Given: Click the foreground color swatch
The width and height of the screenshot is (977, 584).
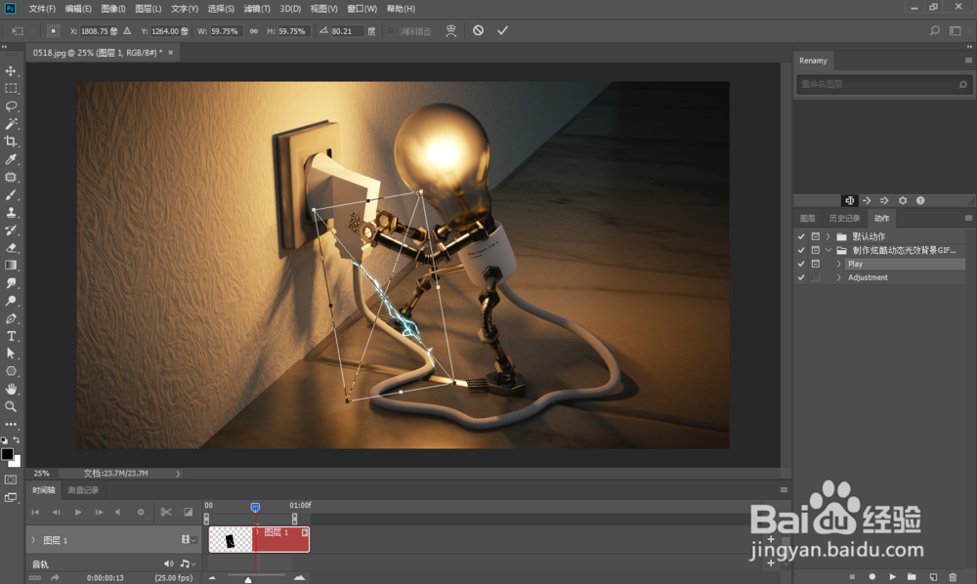Looking at the screenshot, I should tap(7, 454).
